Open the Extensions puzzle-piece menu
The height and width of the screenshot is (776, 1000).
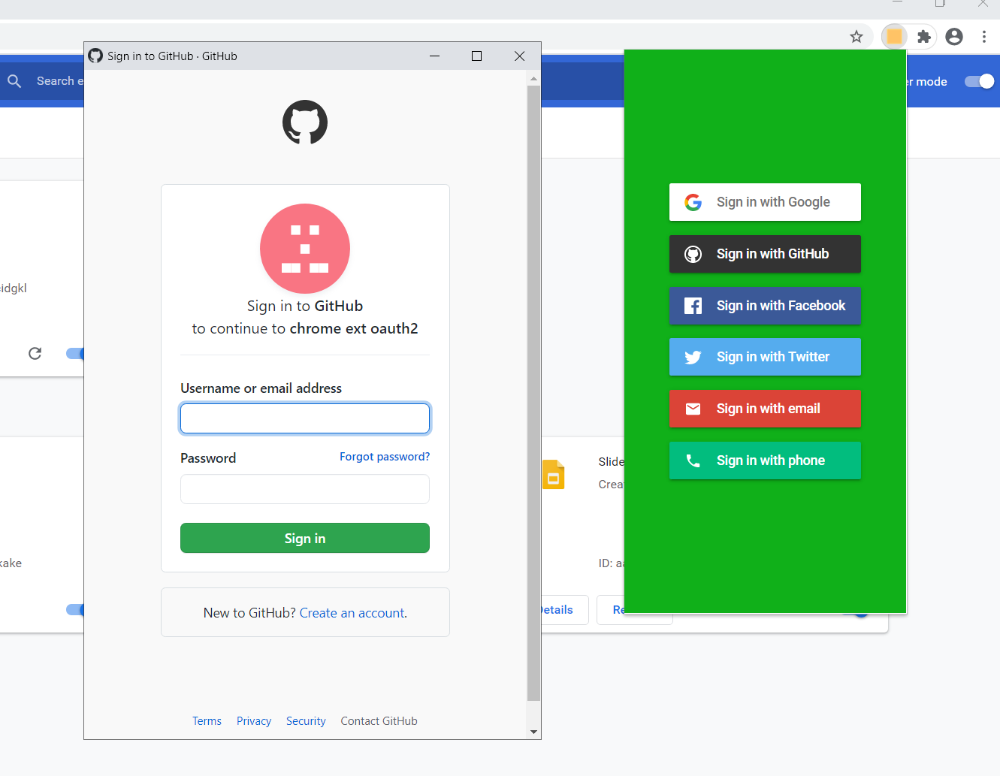(x=924, y=37)
